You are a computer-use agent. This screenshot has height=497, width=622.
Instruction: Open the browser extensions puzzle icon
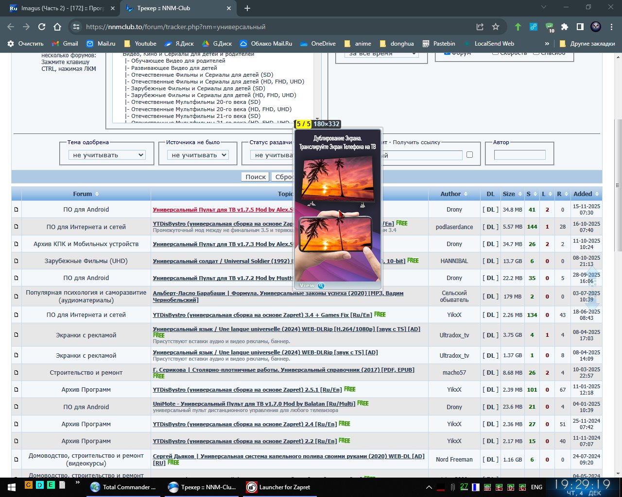point(565,27)
